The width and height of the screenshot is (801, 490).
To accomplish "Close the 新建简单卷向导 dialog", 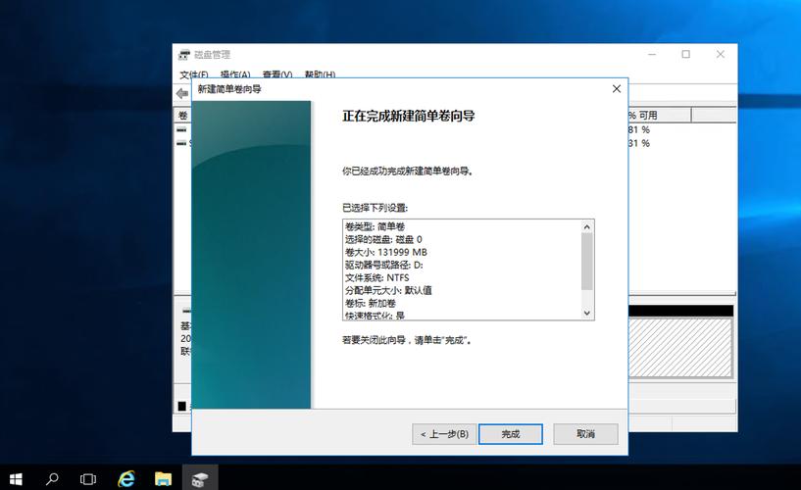I will 617,89.
